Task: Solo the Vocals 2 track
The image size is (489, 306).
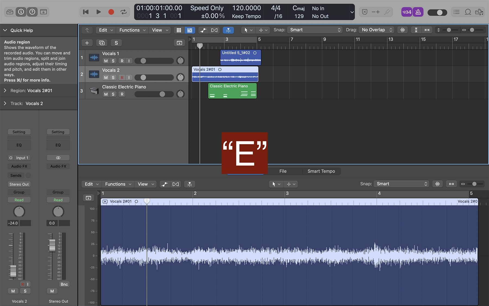Action: pos(113,78)
